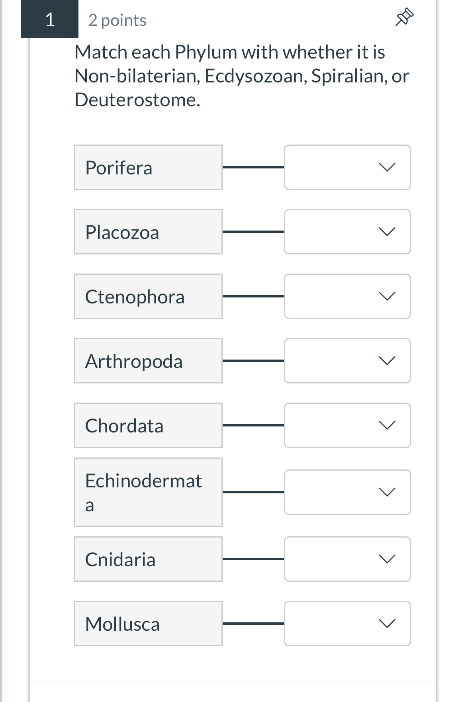Expand the Ctenophora answer dropdown

click(x=347, y=296)
